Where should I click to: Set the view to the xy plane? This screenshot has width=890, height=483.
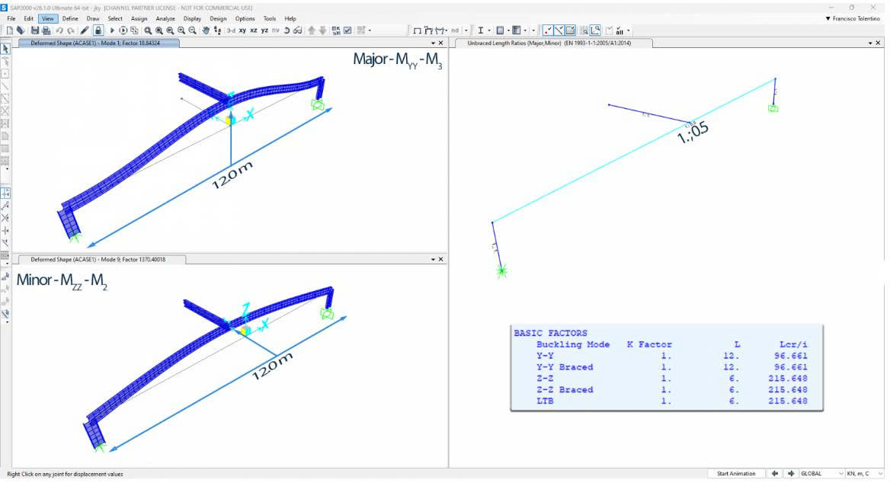click(242, 30)
